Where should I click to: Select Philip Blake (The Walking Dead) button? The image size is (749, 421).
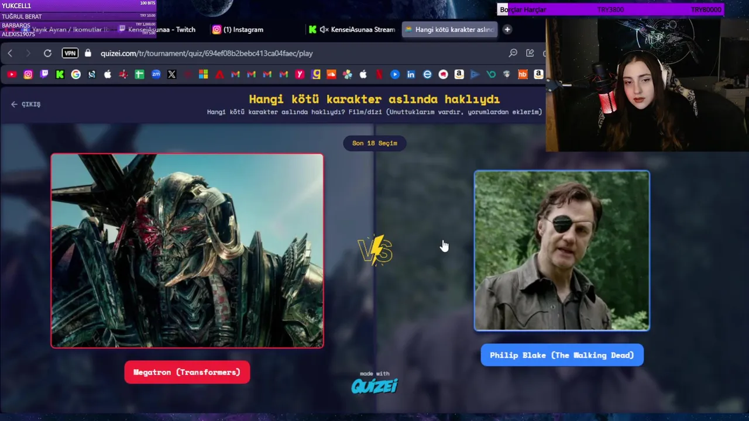point(562,355)
